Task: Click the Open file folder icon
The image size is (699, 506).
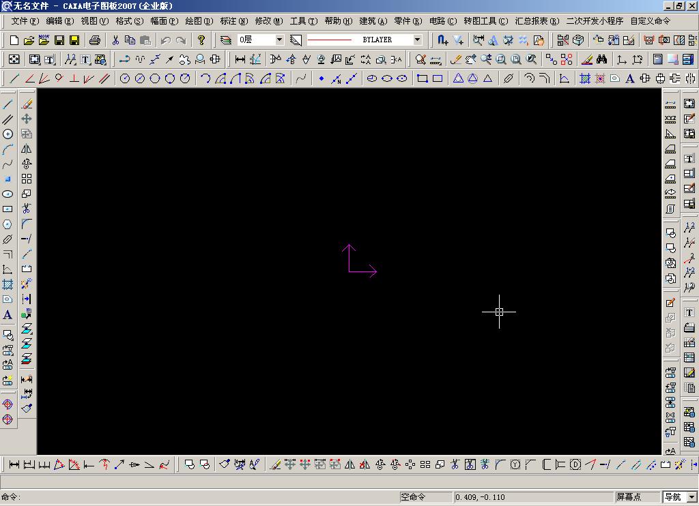Action: (29, 40)
